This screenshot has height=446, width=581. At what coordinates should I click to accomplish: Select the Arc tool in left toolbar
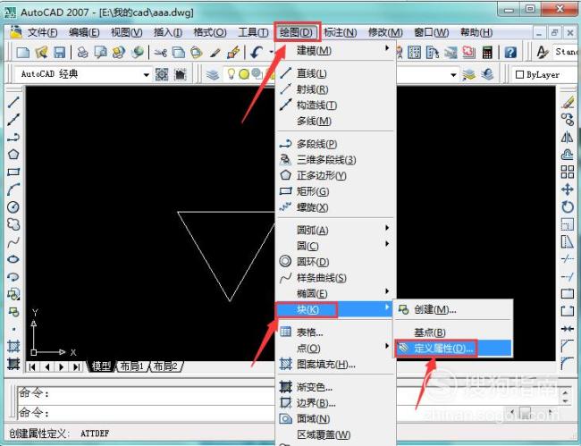pyautogui.click(x=13, y=189)
